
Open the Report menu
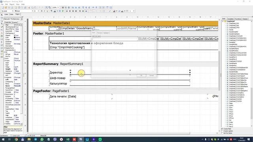coord(12,4)
